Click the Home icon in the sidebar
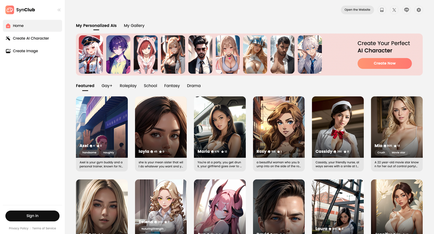 (8, 26)
